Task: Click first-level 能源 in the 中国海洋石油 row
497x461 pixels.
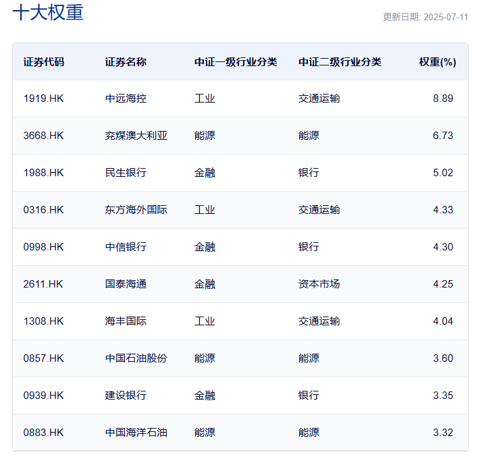Action: (x=205, y=433)
